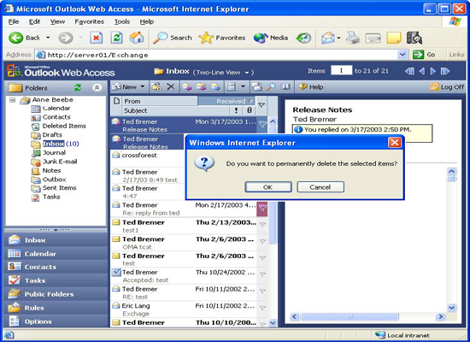Screen dimensions: 470x342
Task: Toggle flag on Ted Bremer test1 message
Action: (262, 225)
